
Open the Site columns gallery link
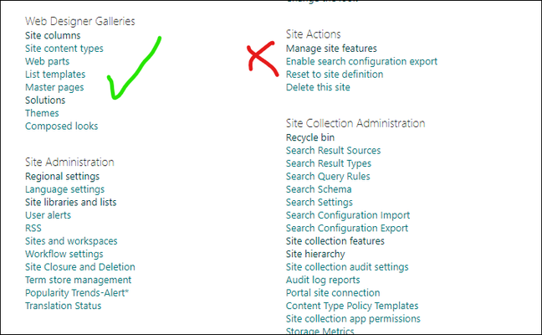click(53, 36)
